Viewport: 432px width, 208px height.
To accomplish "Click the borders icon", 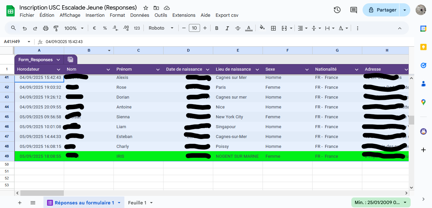I will (273, 28).
